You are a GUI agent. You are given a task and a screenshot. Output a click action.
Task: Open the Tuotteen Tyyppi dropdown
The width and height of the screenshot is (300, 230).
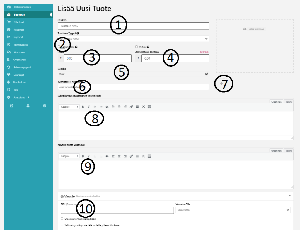133,39
